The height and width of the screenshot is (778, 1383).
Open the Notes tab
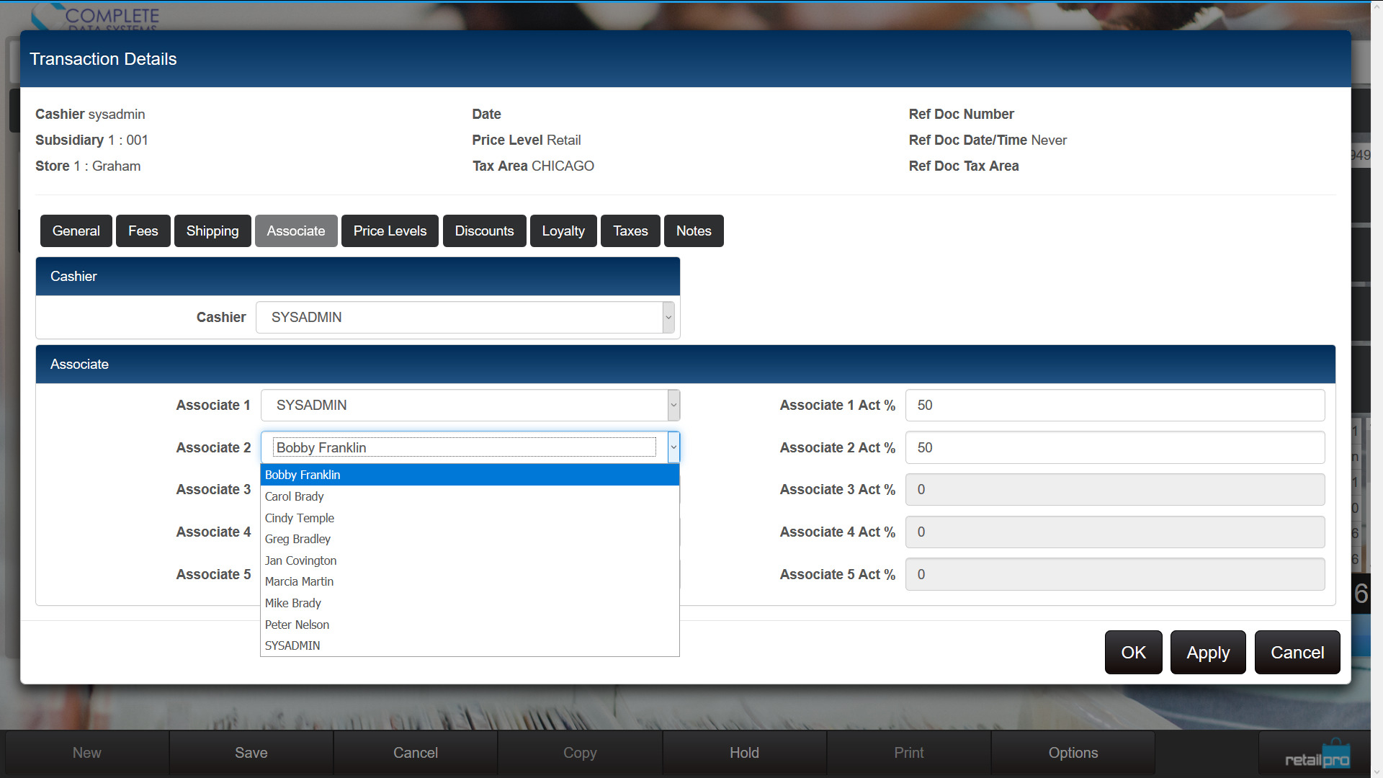[693, 231]
